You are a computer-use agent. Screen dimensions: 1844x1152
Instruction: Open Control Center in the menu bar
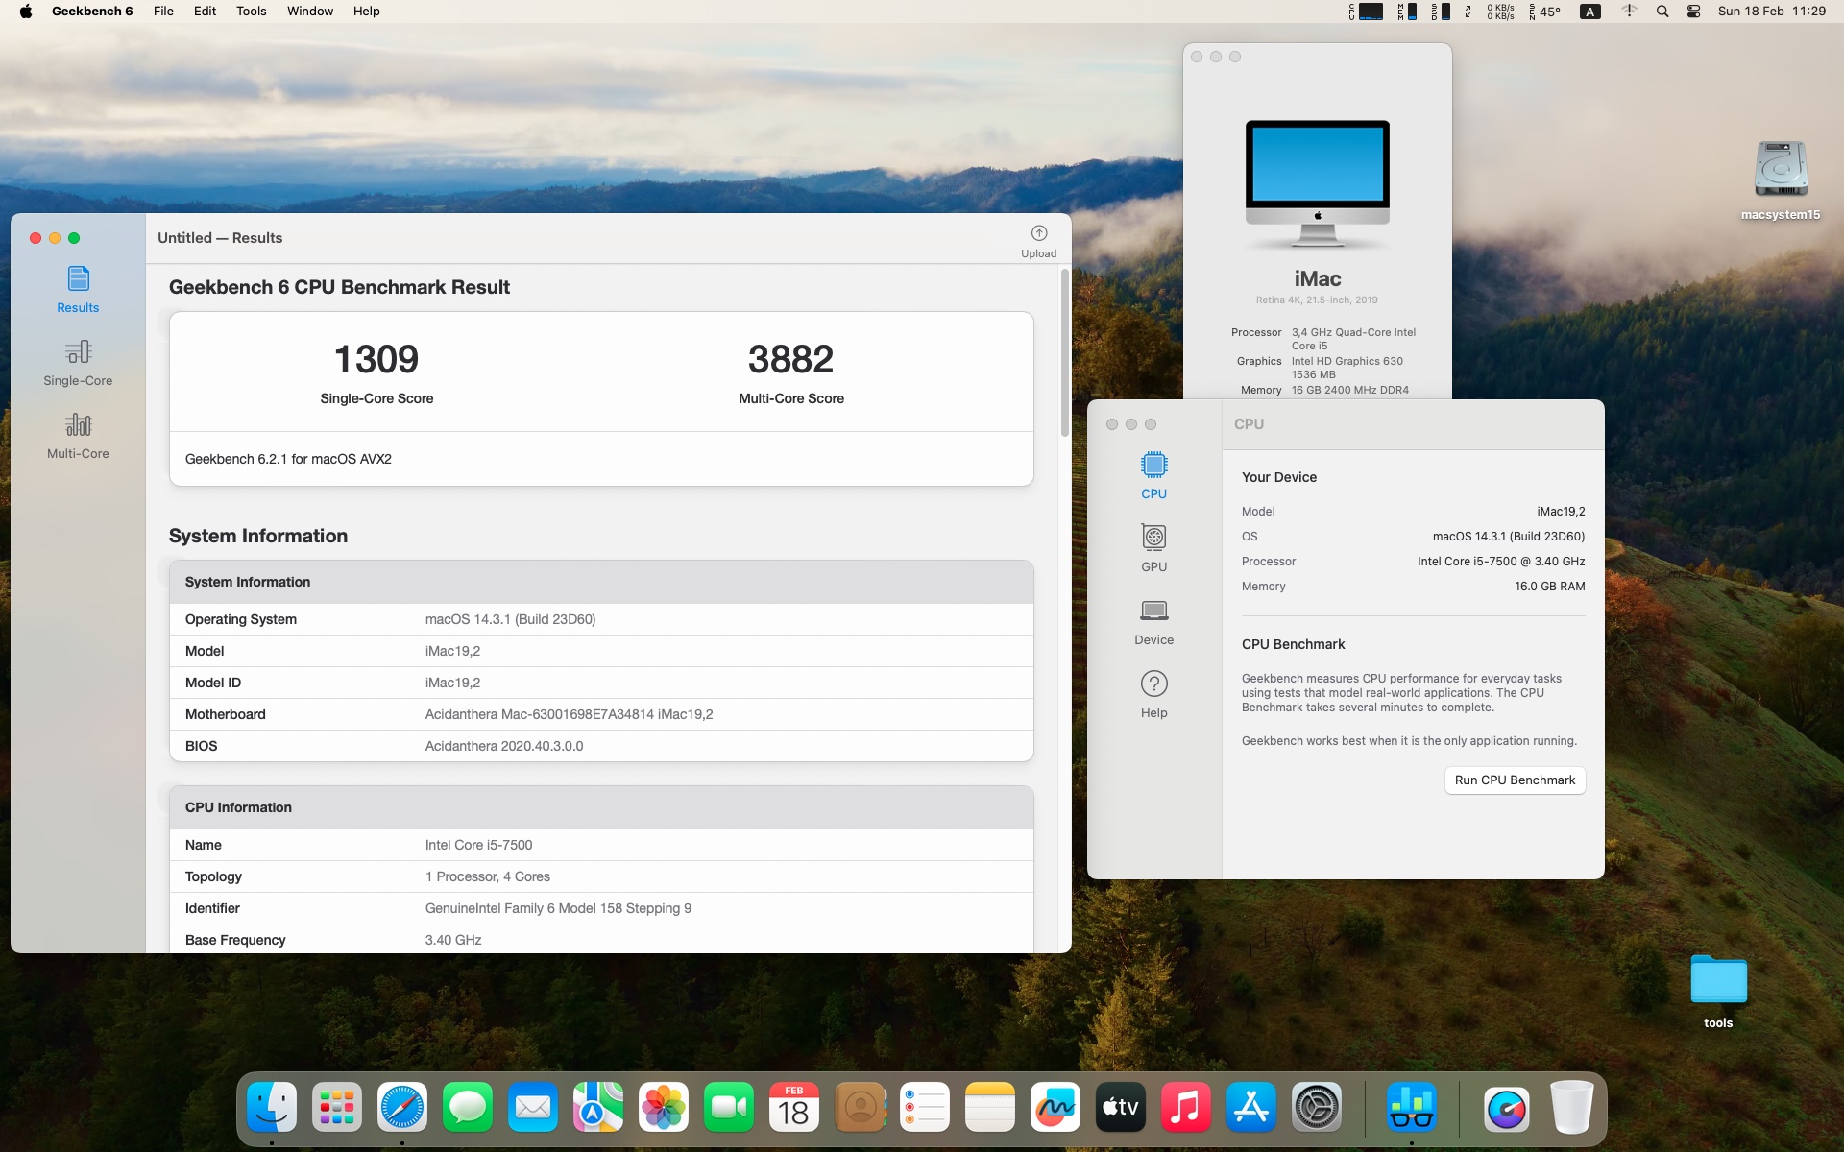(1694, 12)
